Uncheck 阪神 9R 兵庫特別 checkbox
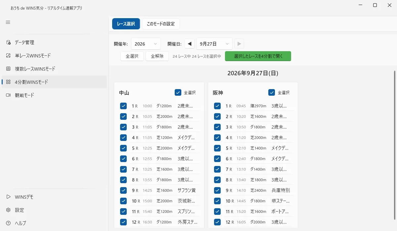Image resolution: width=397 pixels, height=231 pixels. 217,190
